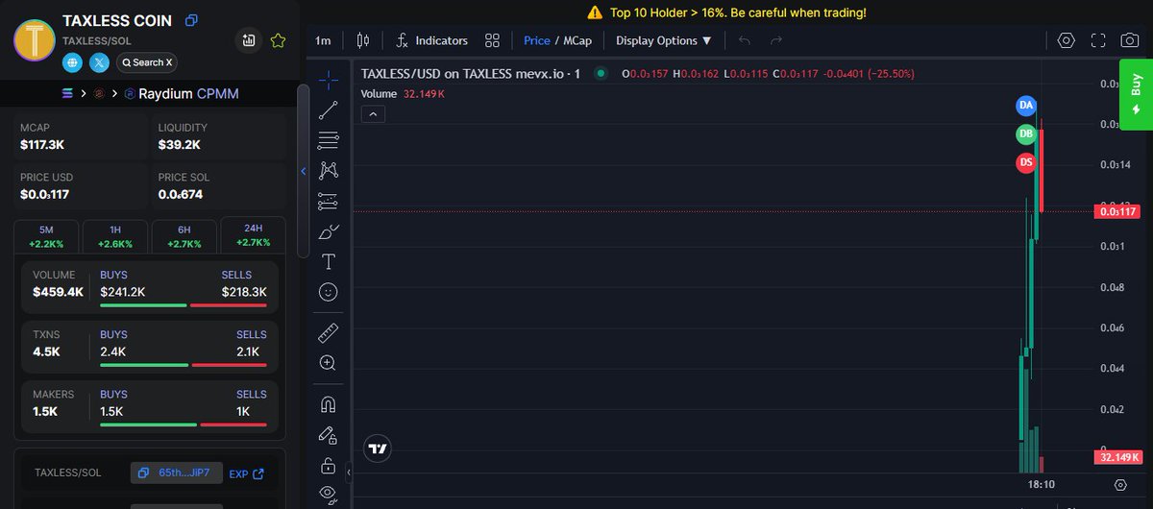Select the ruler measure tool

328,332
